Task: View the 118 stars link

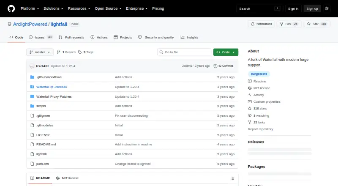Action: tap(257, 108)
